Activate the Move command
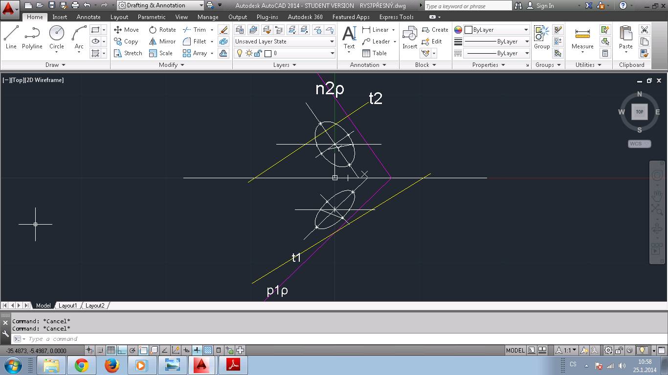This screenshot has height=375, width=668. (126, 30)
